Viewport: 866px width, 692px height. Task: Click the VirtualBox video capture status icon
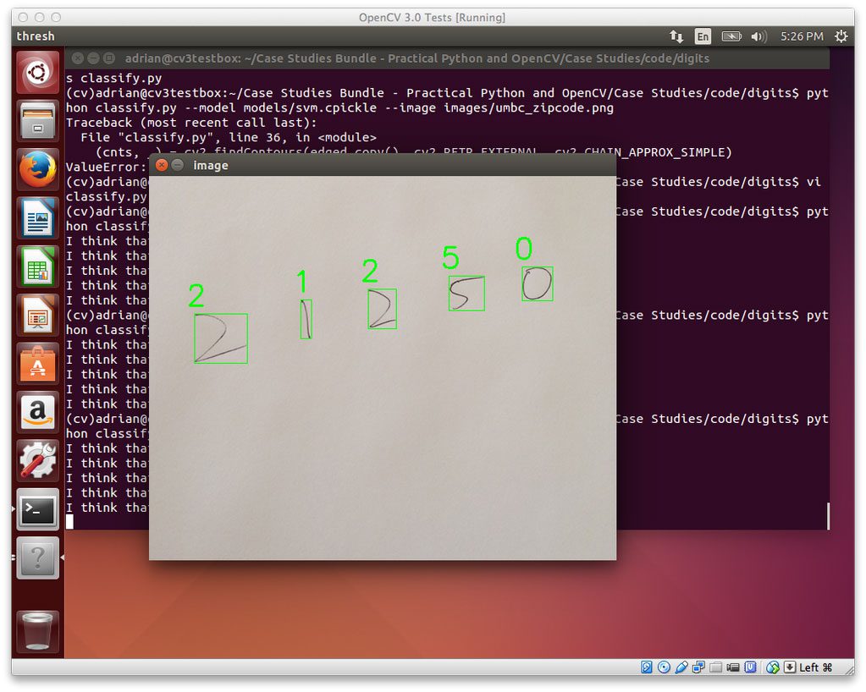pos(732,667)
